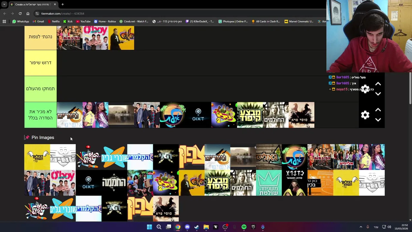
Task: Open Spotify from the taskbar
Action: [244, 227]
